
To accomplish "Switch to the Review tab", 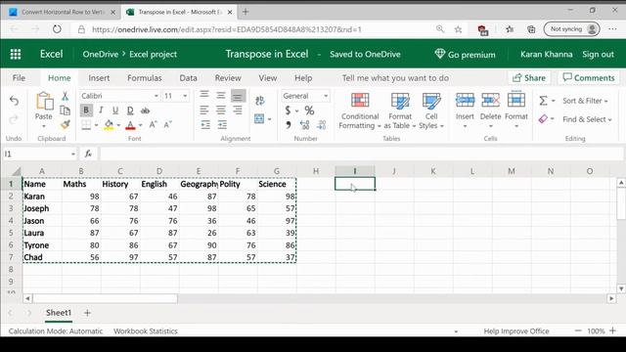I will pos(228,78).
